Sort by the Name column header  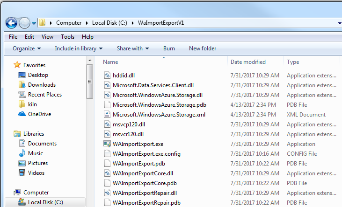(x=110, y=62)
